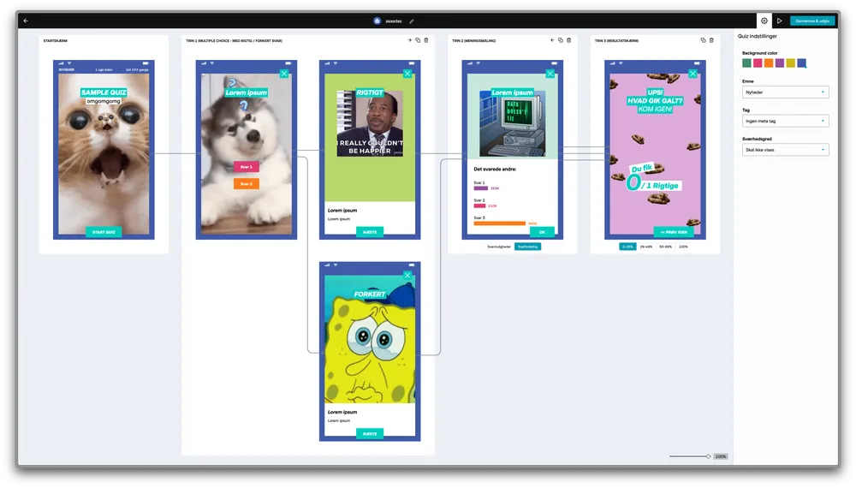
Task: Click the play preview icon
Action: coord(780,21)
